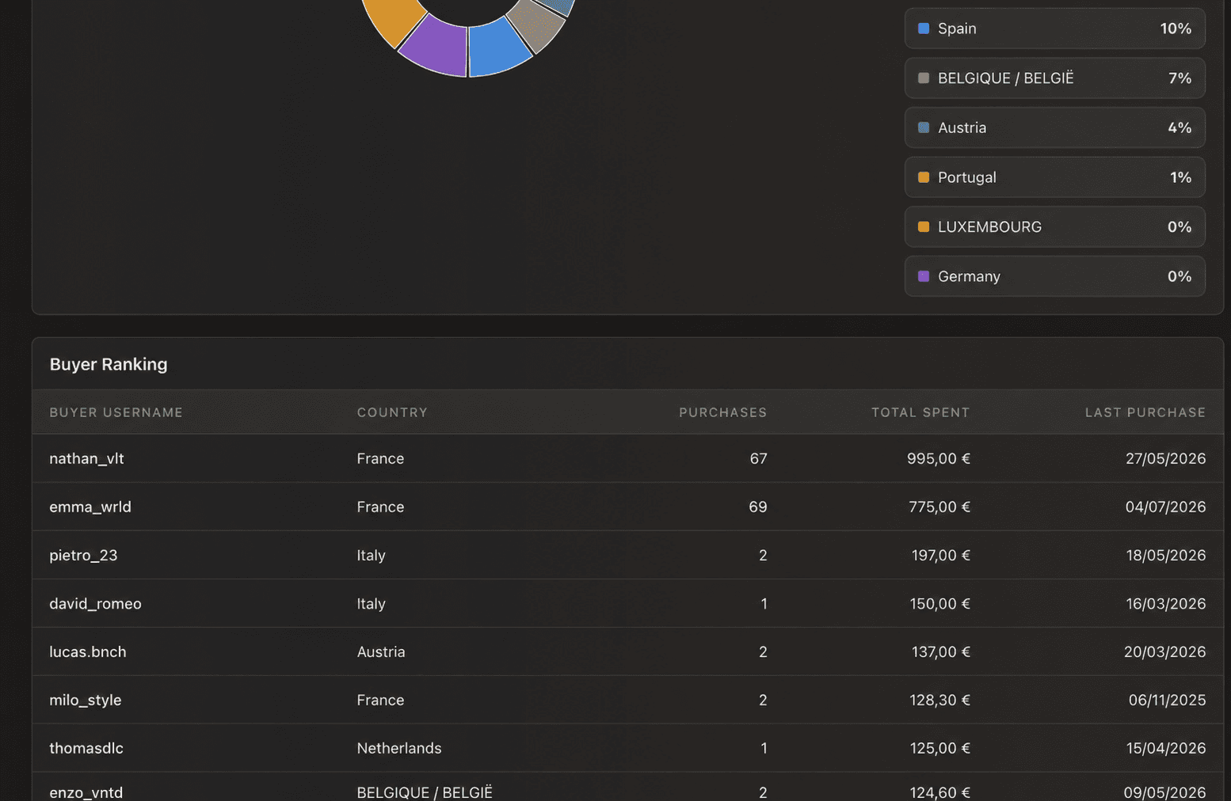Viewport: 1231px width, 801px height.
Task: Select the Austria 4% legend row
Action: (x=1055, y=127)
